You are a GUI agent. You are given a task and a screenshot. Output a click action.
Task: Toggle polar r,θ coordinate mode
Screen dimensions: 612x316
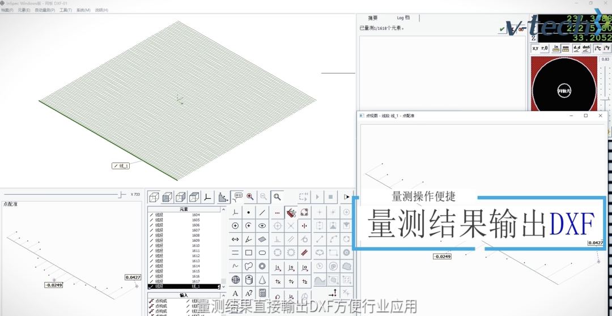pos(545,48)
